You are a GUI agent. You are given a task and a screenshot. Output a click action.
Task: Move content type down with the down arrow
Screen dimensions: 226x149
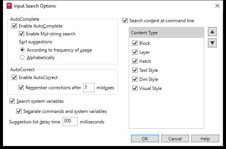[212, 43]
